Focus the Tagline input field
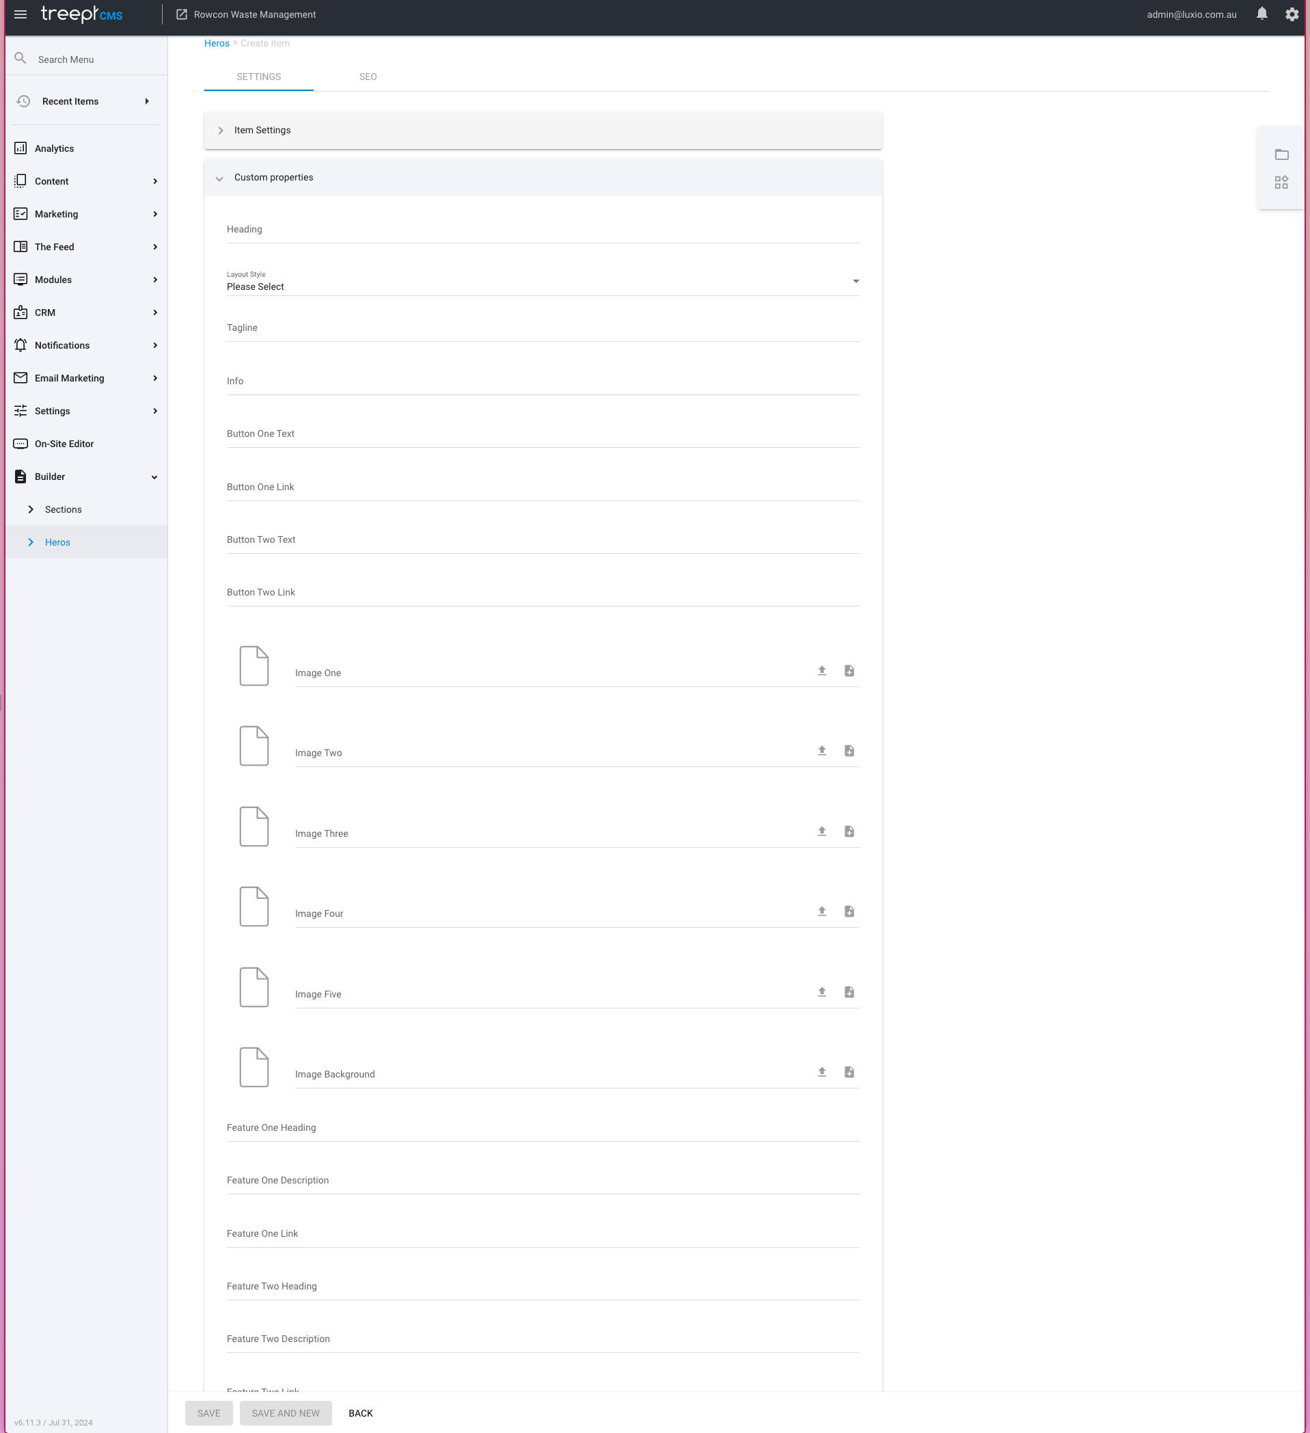 click(543, 327)
